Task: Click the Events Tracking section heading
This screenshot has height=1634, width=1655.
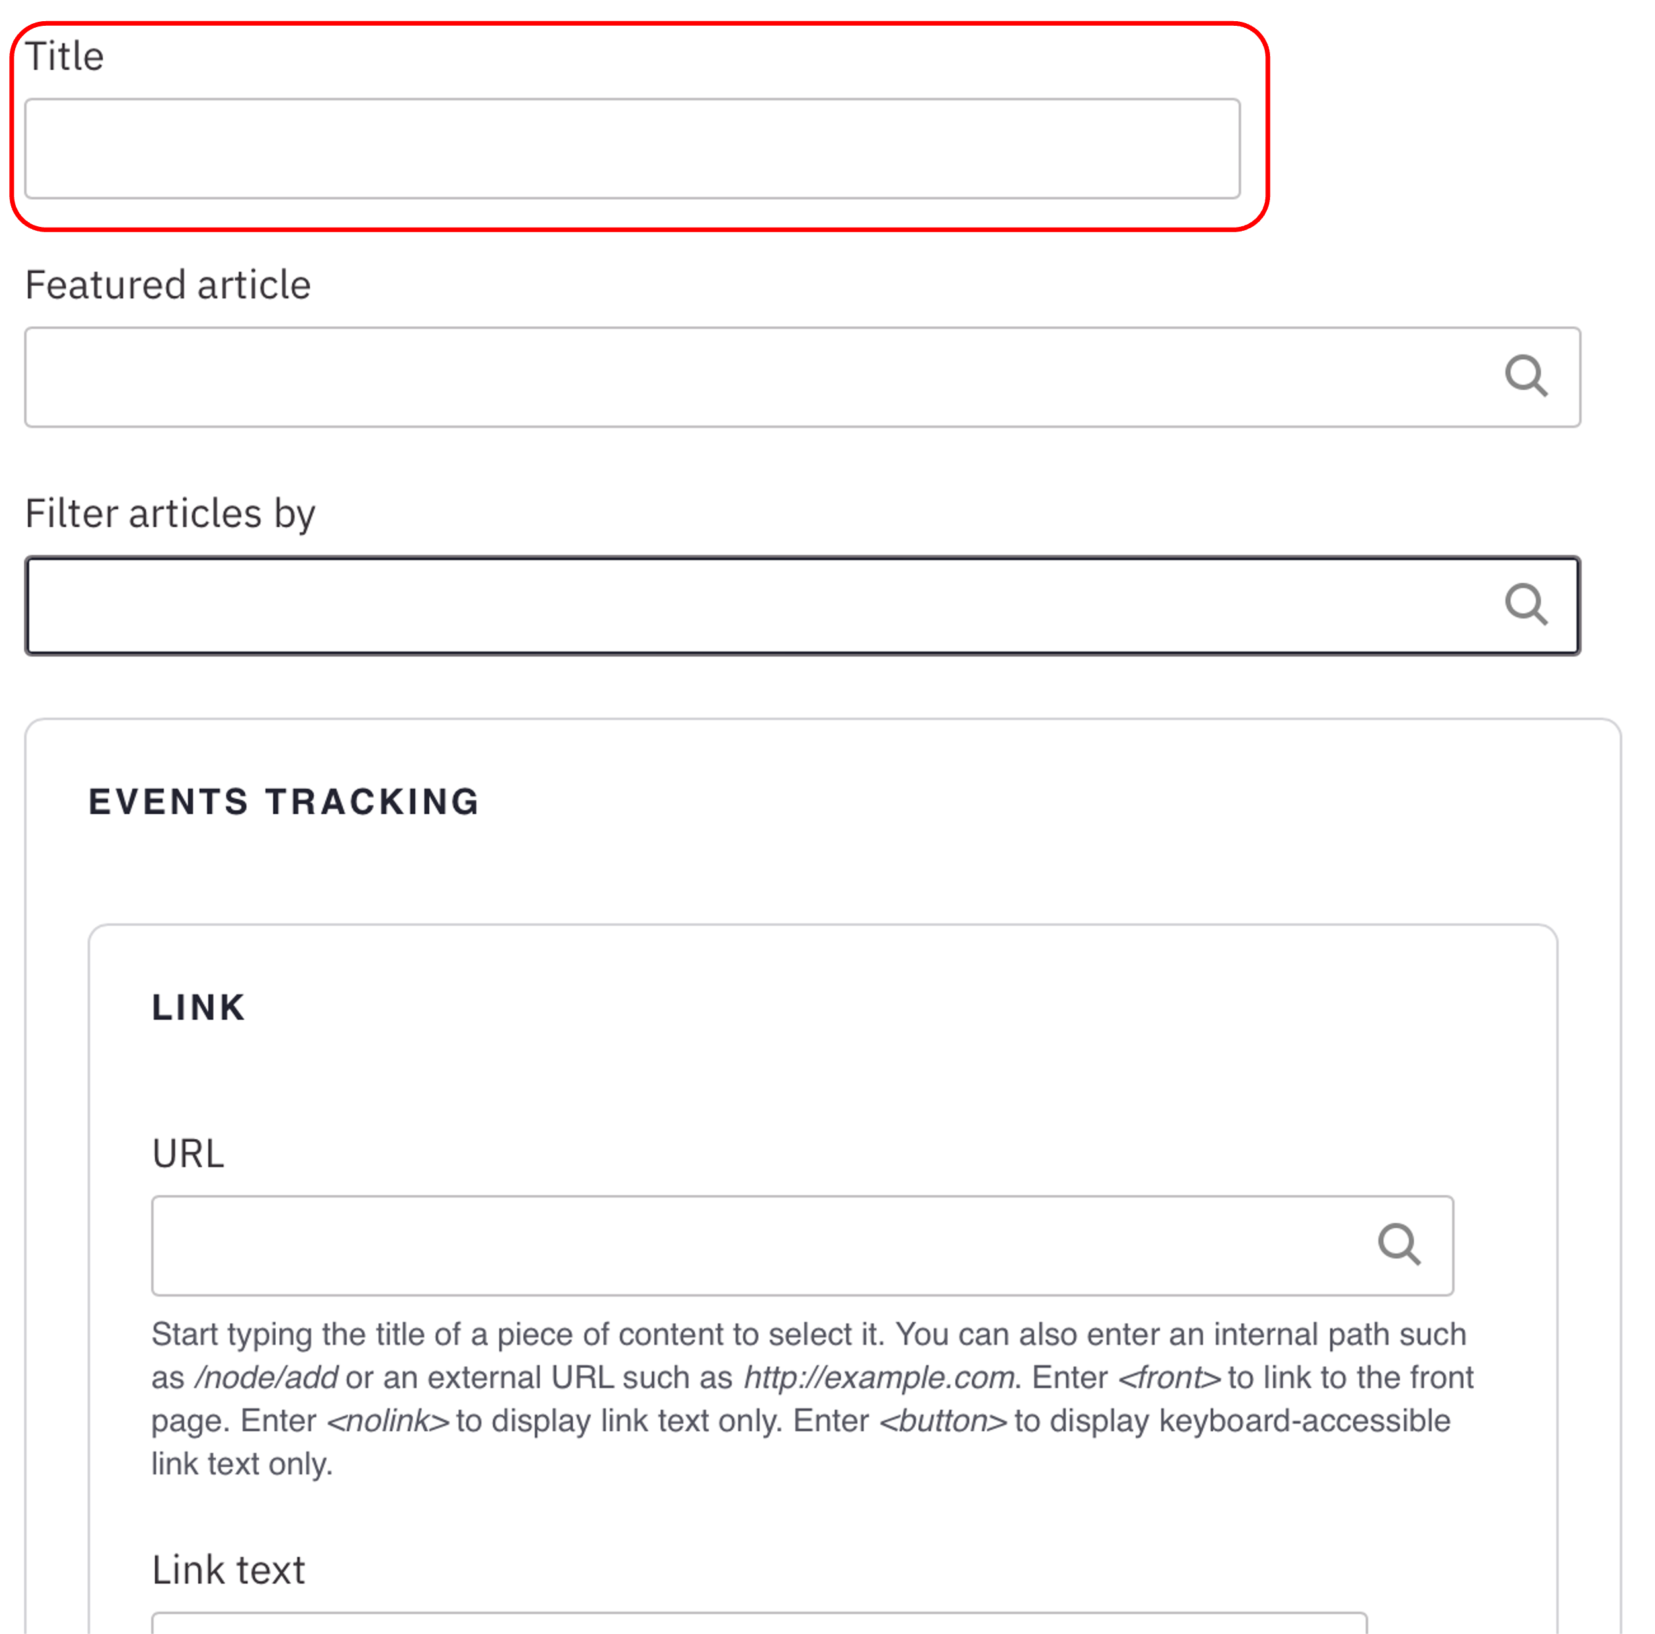Action: click(284, 801)
